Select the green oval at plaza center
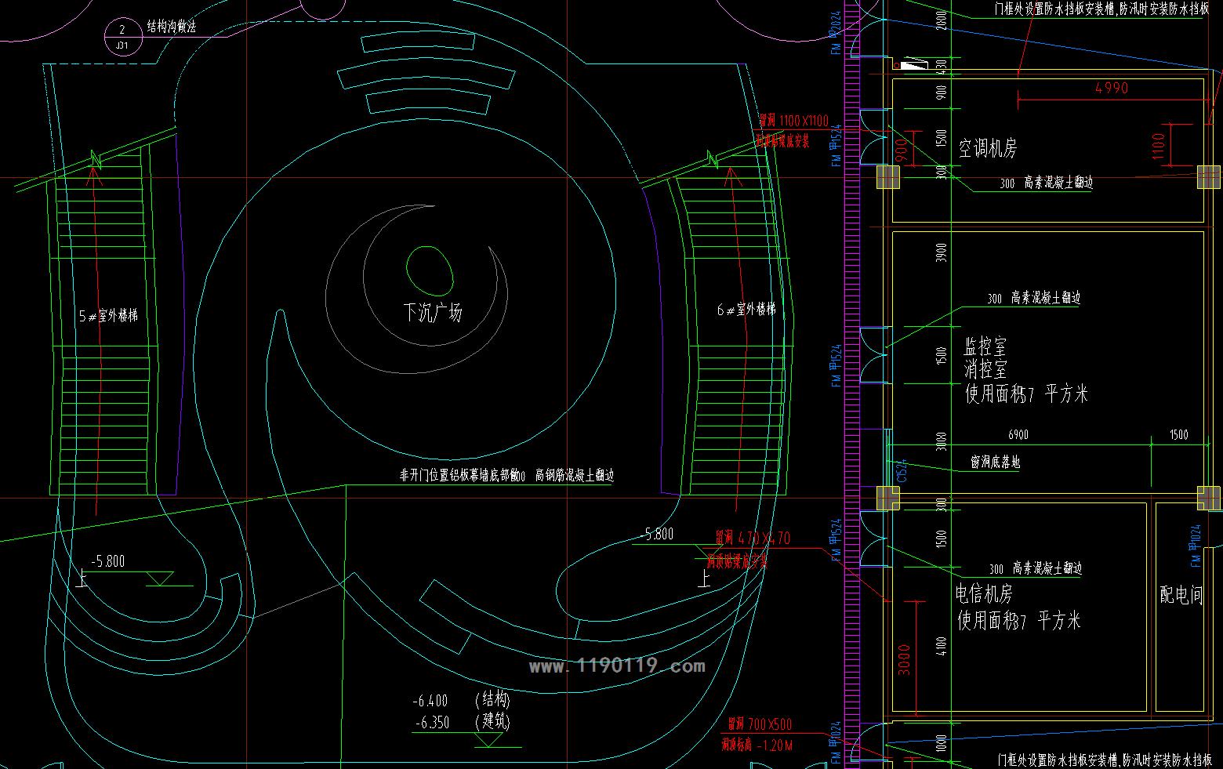The image size is (1223, 769). click(x=430, y=270)
